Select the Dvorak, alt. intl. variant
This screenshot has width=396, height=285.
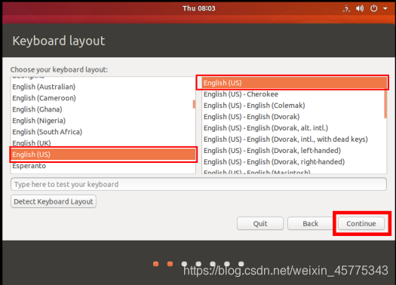(294, 128)
